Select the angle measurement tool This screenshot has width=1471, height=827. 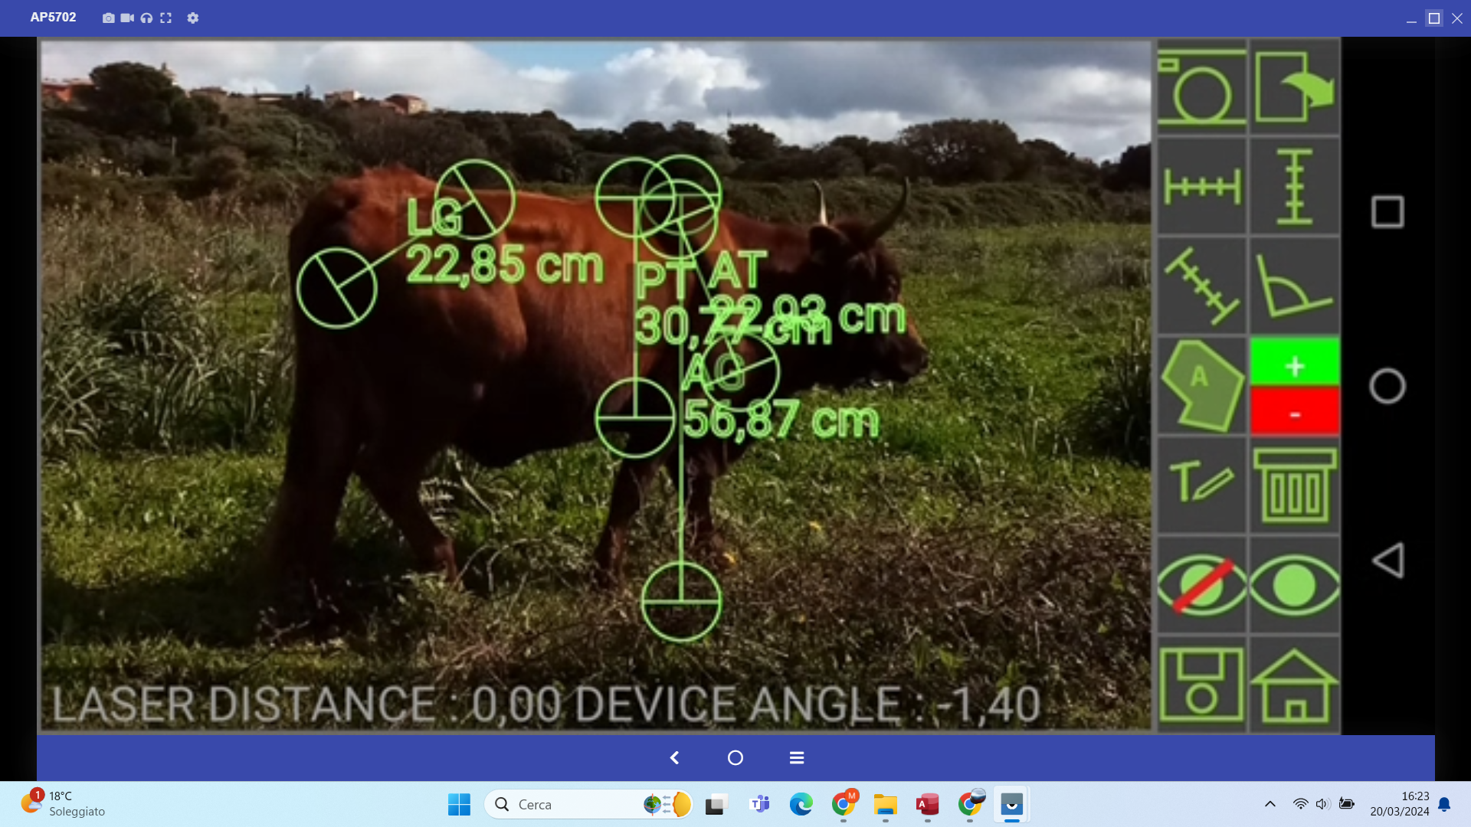tap(1294, 286)
